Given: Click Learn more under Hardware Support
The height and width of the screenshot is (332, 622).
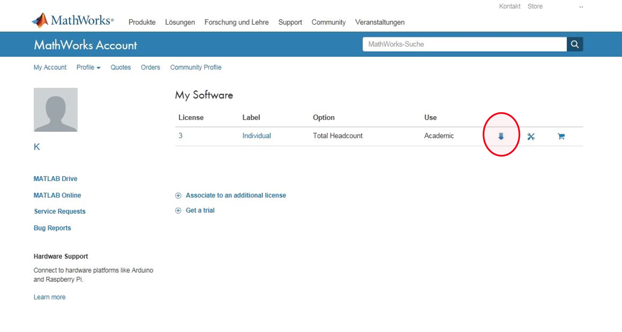Looking at the screenshot, I should click(x=50, y=297).
